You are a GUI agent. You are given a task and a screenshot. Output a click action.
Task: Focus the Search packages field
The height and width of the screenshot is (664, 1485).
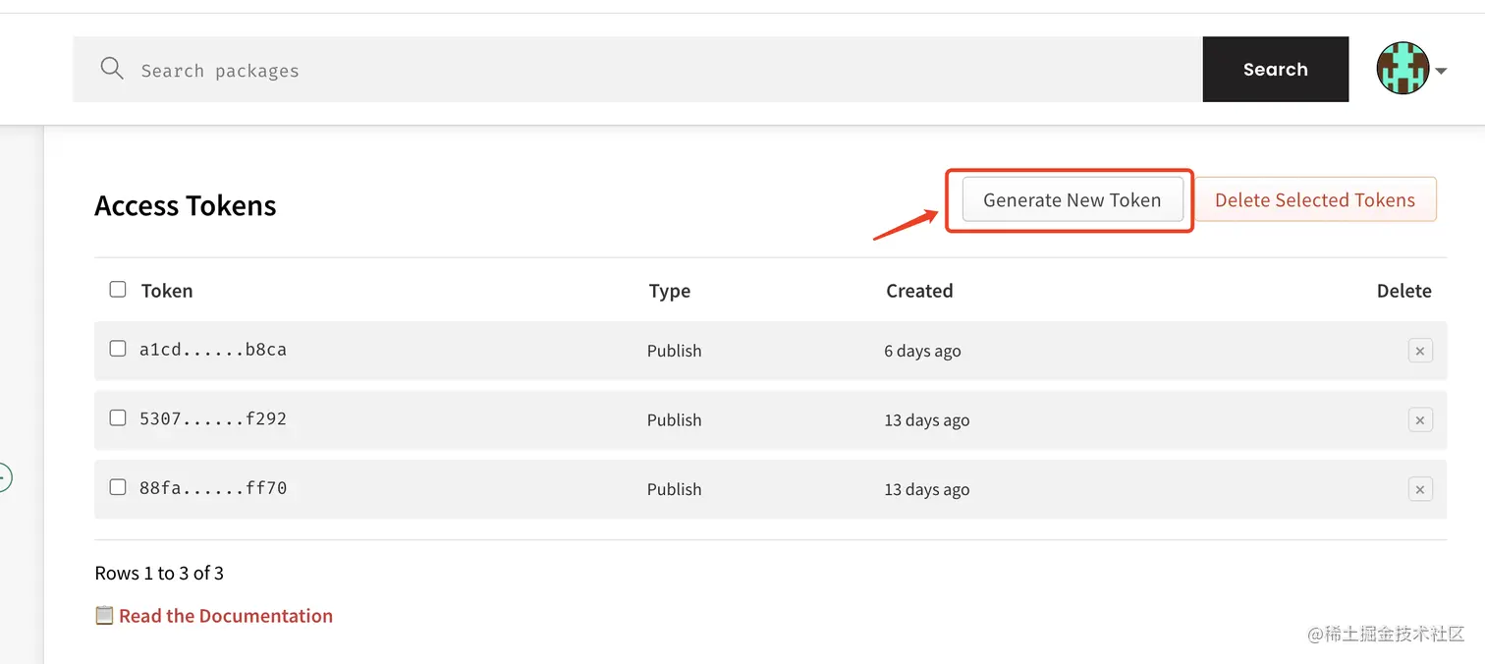tap(637, 69)
